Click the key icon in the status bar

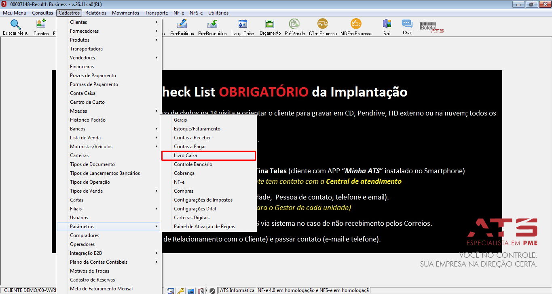[181, 291]
